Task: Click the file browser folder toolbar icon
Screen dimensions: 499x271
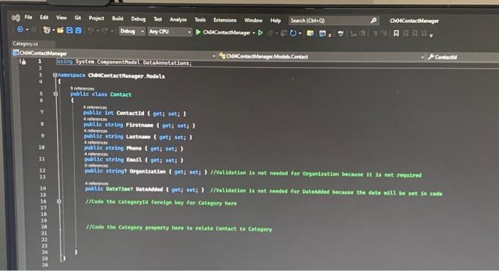Action: (x=310, y=33)
